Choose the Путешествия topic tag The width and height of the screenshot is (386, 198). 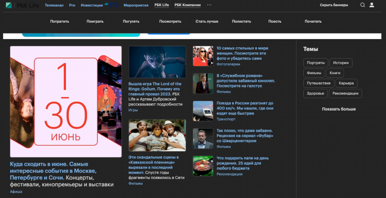point(319,83)
